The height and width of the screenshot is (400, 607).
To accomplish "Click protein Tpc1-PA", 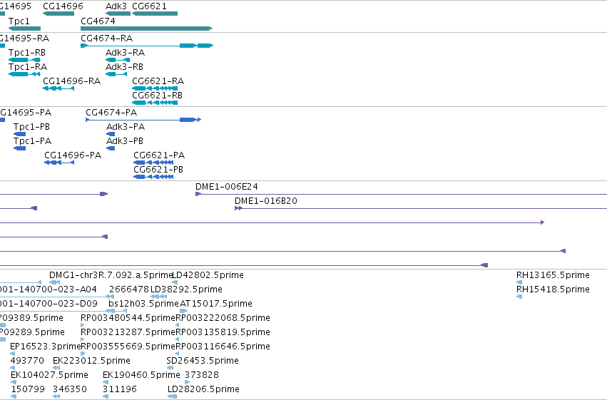I will point(20,148).
